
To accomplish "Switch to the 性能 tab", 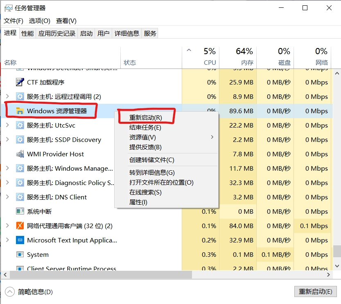I will 27,33.
